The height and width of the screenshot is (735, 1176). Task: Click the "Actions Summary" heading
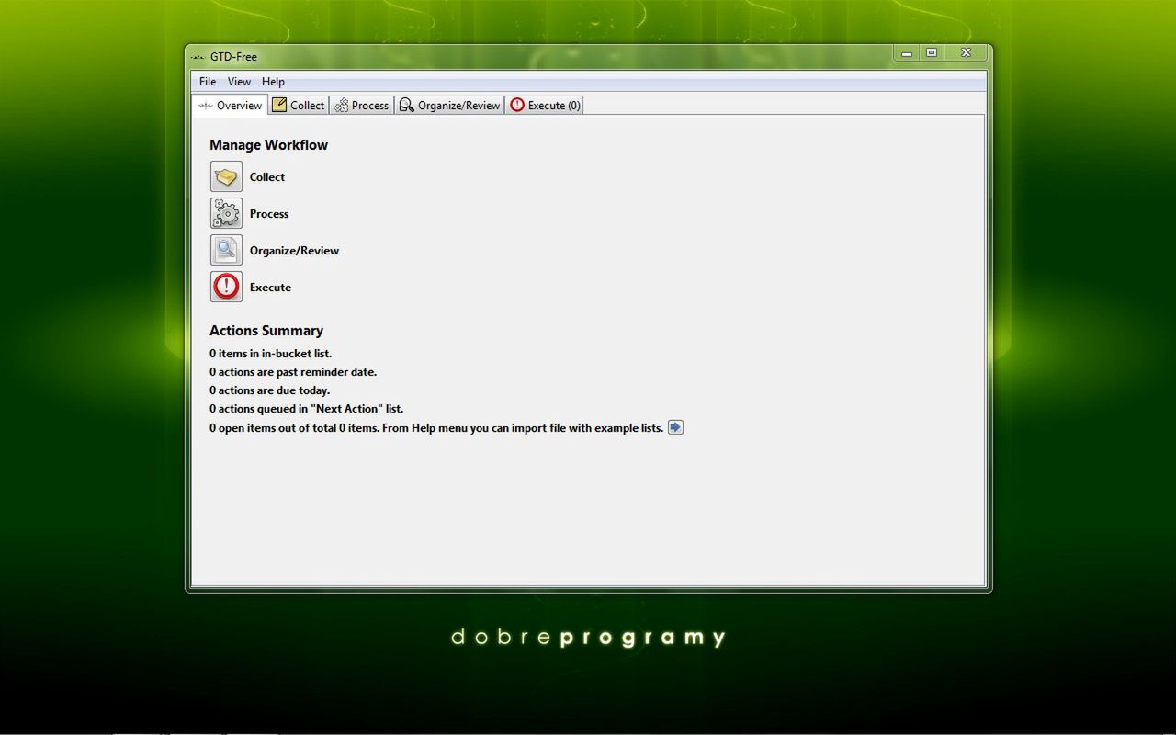coord(266,331)
